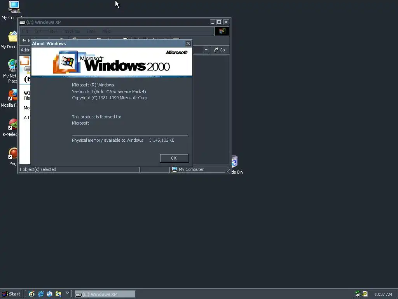Open Edit menu in Explorer window

[x=38, y=31]
